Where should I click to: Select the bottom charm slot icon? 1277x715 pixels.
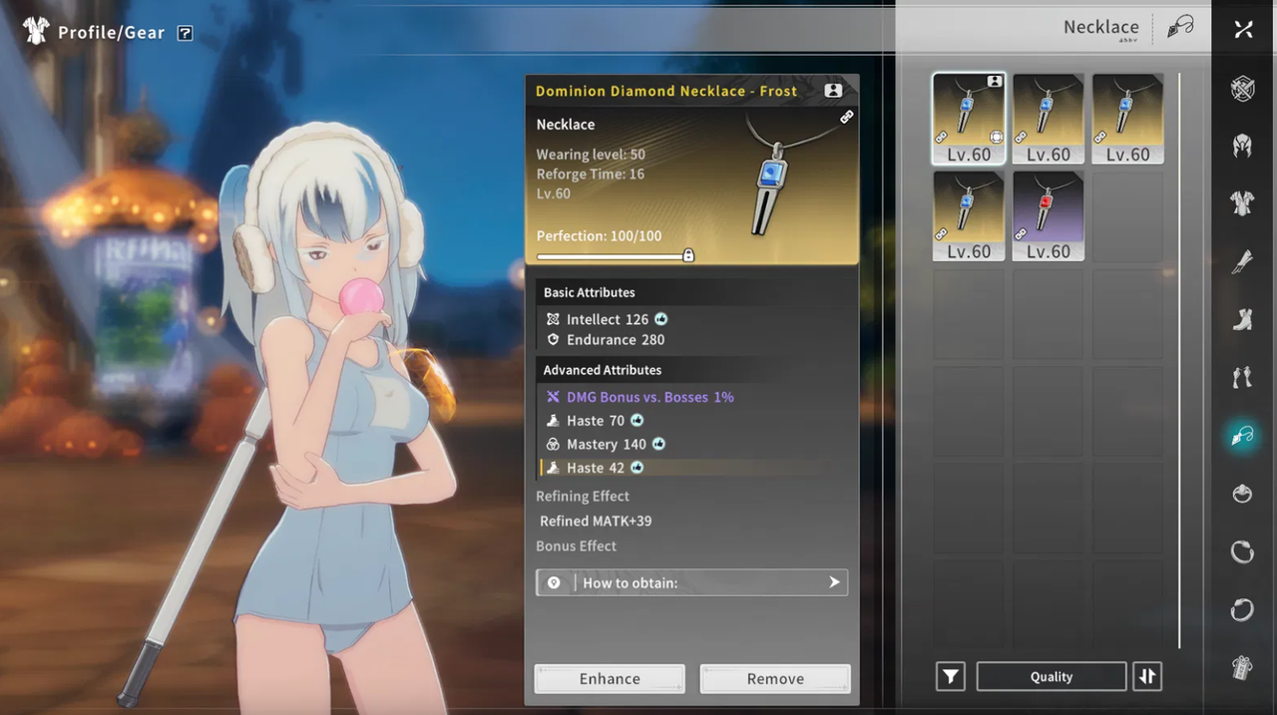click(1242, 668)
